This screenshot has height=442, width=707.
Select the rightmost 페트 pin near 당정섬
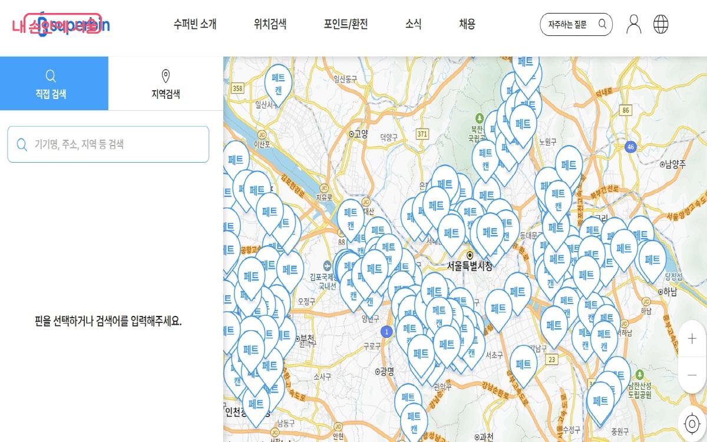652,259
